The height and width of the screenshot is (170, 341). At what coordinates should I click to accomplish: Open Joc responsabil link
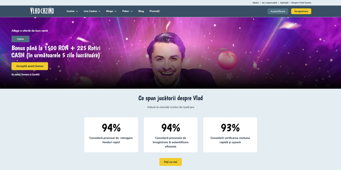[269, 3]
